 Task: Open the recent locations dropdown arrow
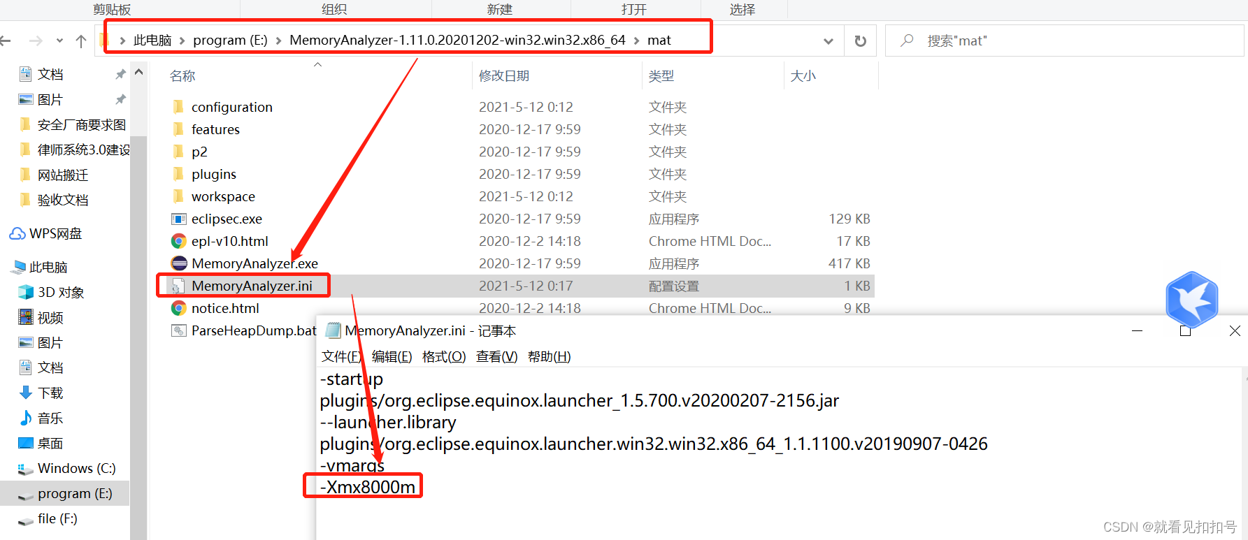click(59, 41)
